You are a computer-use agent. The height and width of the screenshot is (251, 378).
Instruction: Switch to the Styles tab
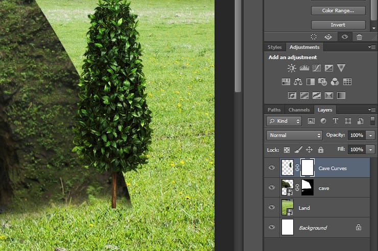click(x=275, y=47)
